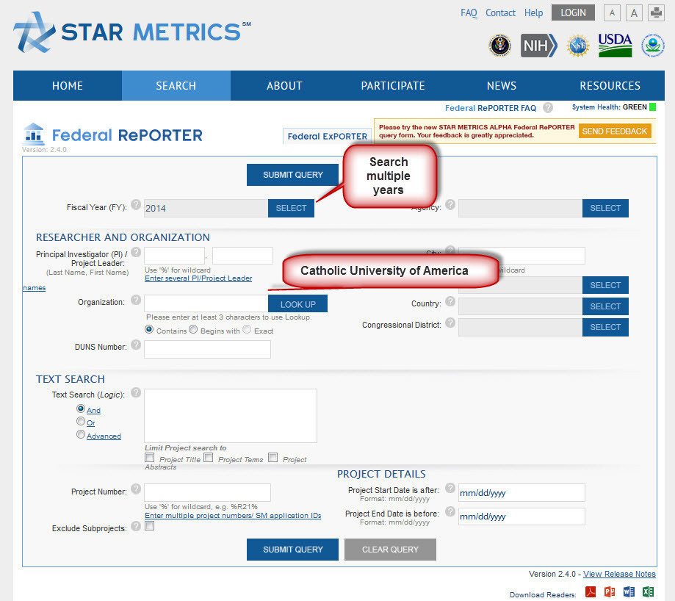This screenshot has width=675, height=601.
Task: Open help icon for Country field
Action: click(450, 301)
